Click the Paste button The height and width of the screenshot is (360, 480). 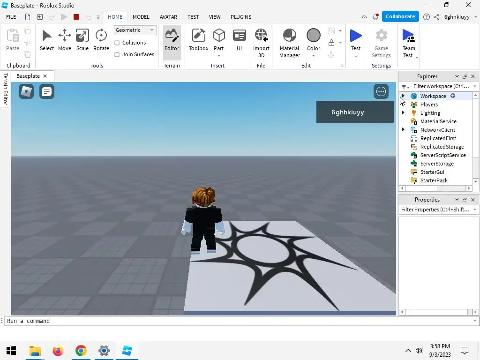pyautogui.click(x=13, y=40)
